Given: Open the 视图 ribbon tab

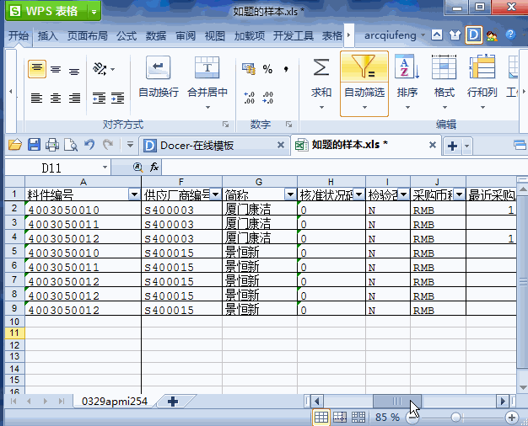Looking at the screenshot, I should [x=215, y=35].
